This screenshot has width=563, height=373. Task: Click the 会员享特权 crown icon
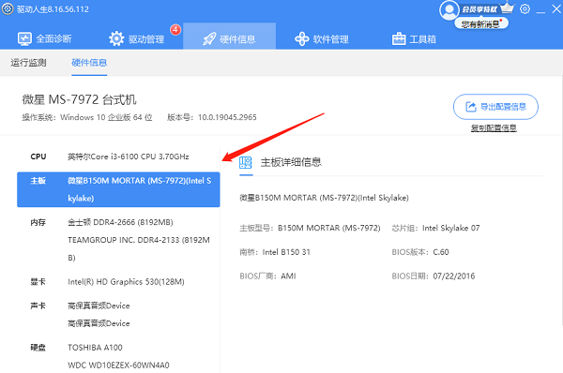point(507,7)
